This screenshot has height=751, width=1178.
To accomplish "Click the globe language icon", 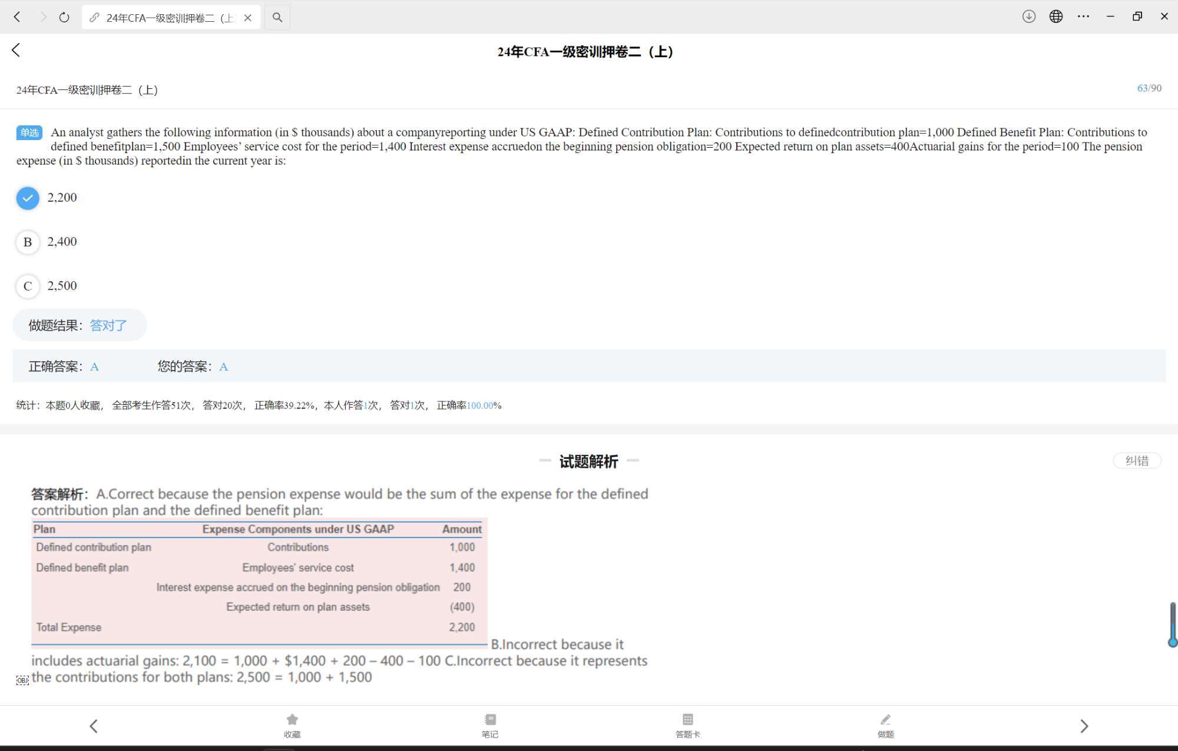I will [1056, 16].
